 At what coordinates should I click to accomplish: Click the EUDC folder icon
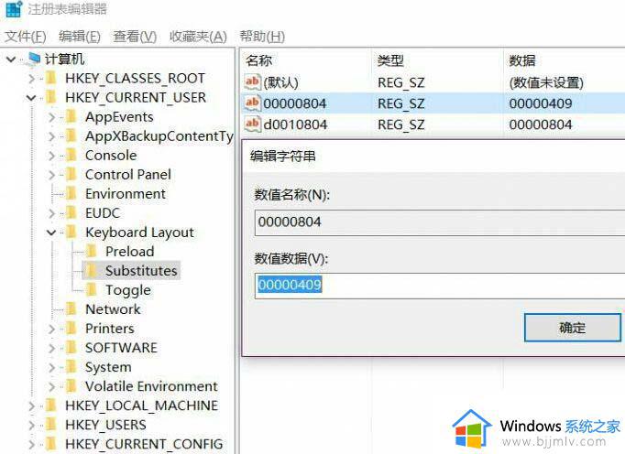tap(71, 212)
